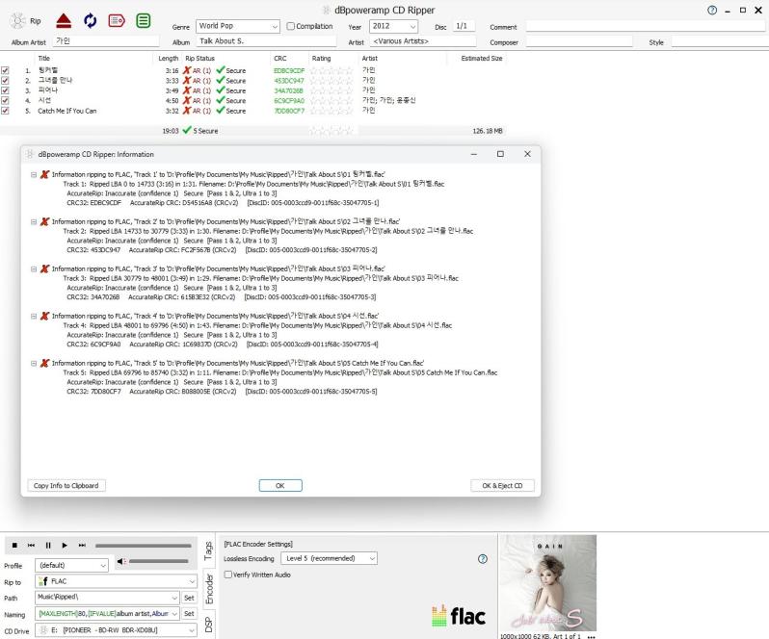Click the Rip button icon
The image size is (769, 639).
pos(18,20)
